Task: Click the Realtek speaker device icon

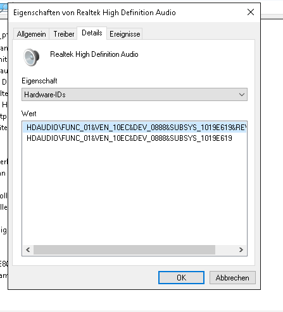Action: (32, 57)
